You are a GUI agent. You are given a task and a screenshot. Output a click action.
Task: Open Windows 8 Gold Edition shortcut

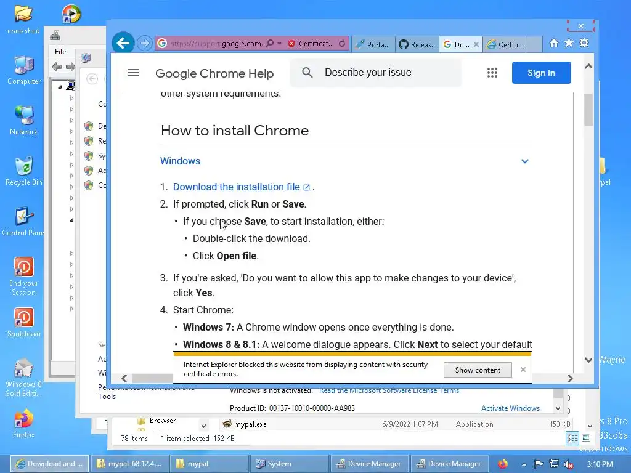pyautogui.click(x=23, y=378)
